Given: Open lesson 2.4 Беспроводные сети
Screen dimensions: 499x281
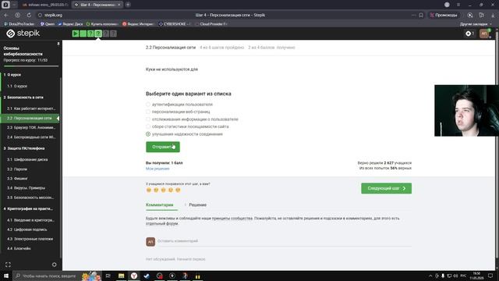Looking at the screenshot, I should tap(31, 137).
